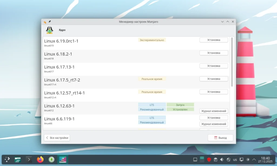Click the show desktop tray icon
The width and height of the screenshot is (277, 166).
click(195, 160)
